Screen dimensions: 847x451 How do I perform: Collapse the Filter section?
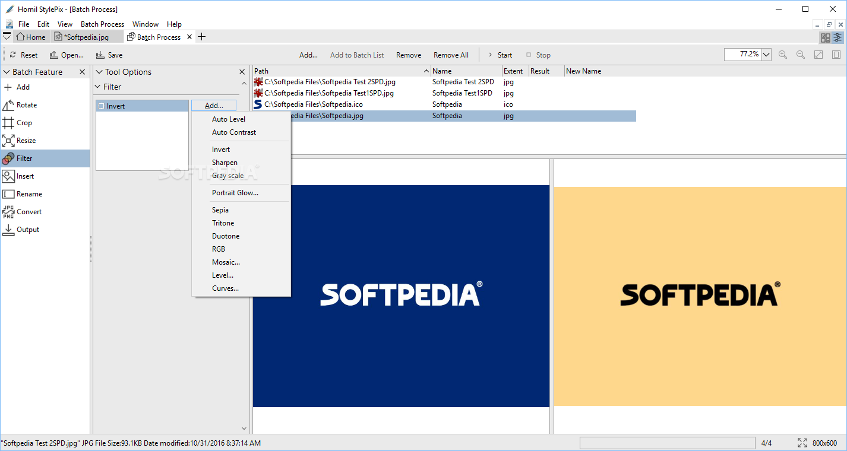(x=99, y=87)
